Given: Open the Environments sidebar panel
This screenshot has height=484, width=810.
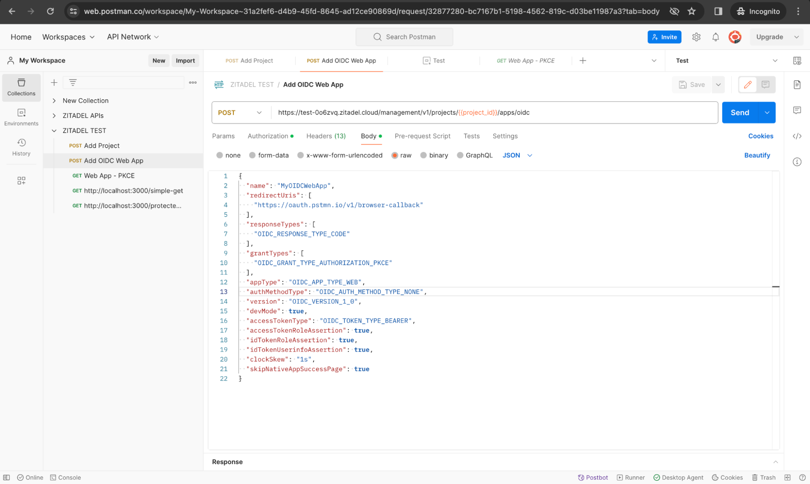Looking at the screenshot, I should (21, 117).
